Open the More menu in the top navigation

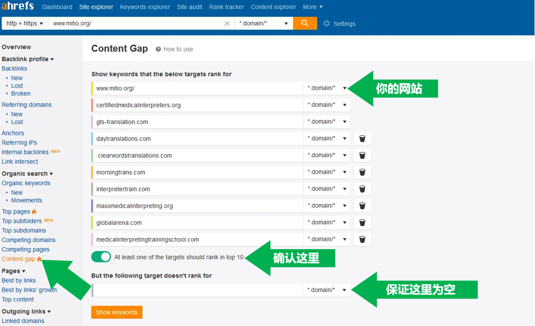[x=313, y=7]
